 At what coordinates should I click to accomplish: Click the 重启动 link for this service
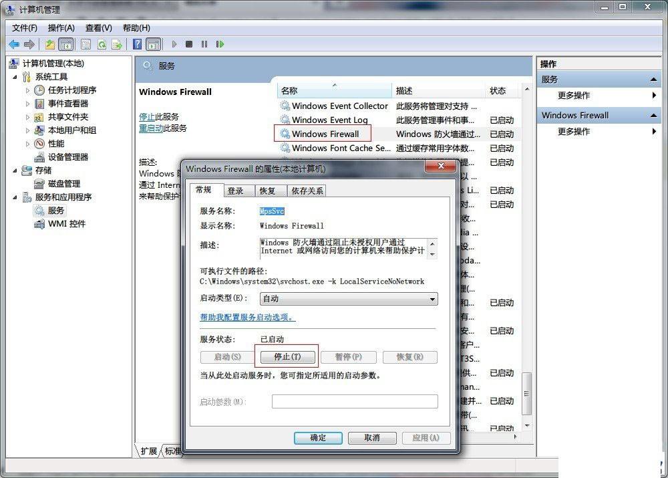coord(151,128)
